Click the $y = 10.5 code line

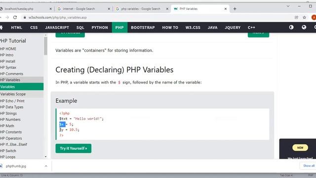tap(69, 130)
